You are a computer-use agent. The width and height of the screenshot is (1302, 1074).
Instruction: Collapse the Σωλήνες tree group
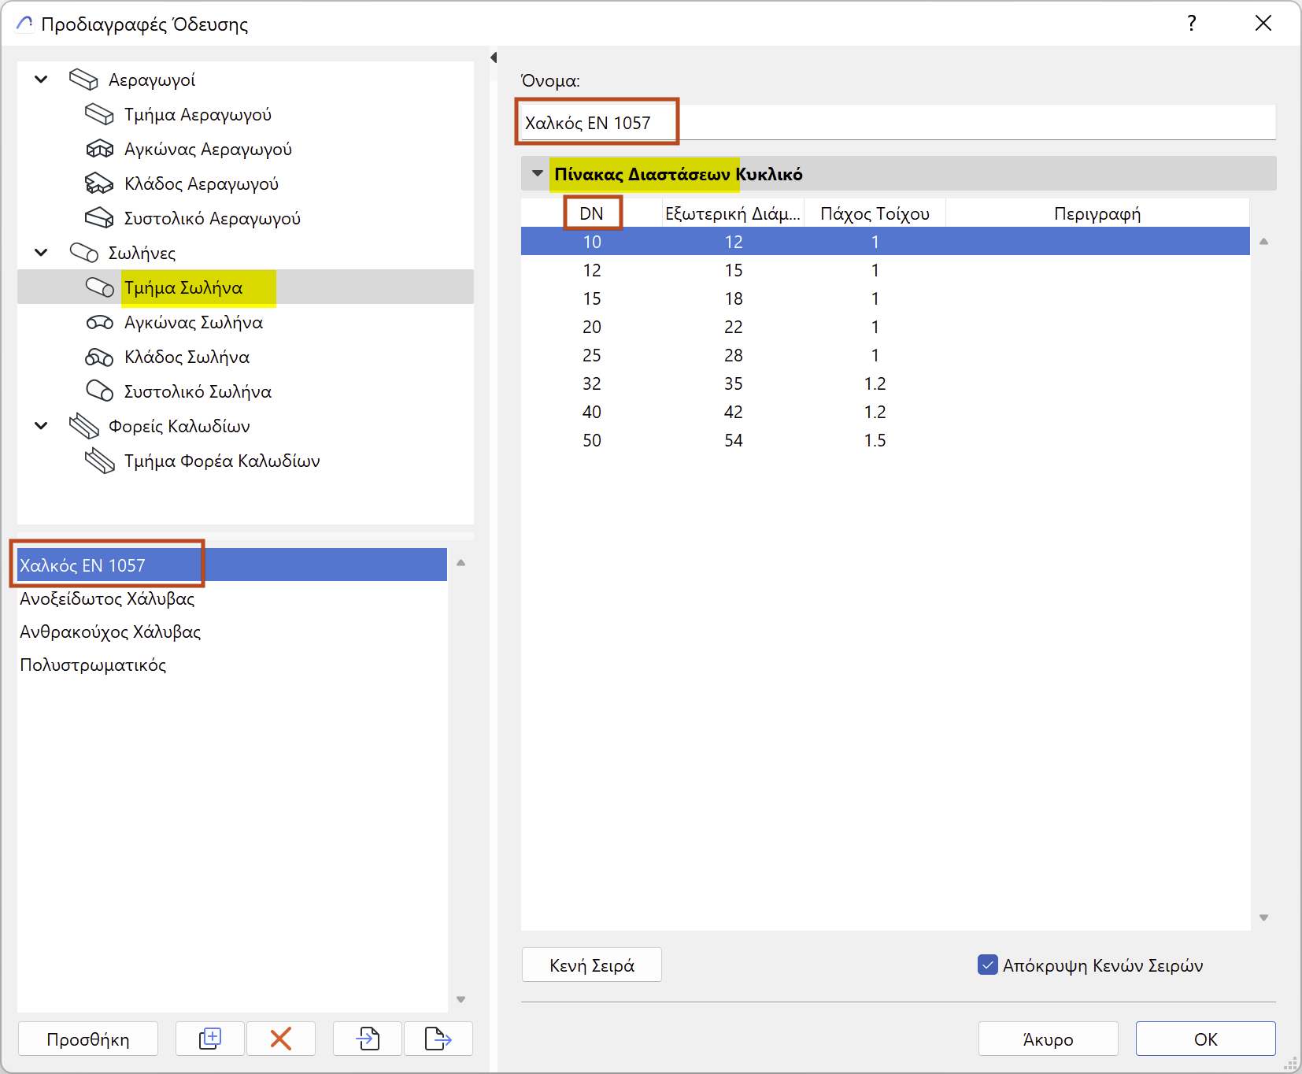42,253
